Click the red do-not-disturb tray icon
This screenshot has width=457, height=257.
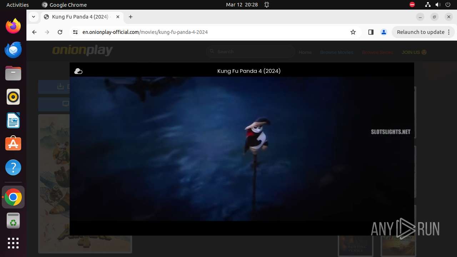click(412, 5)
